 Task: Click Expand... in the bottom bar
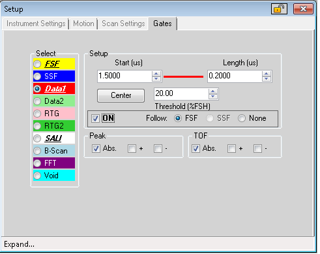tap(19, 244)
